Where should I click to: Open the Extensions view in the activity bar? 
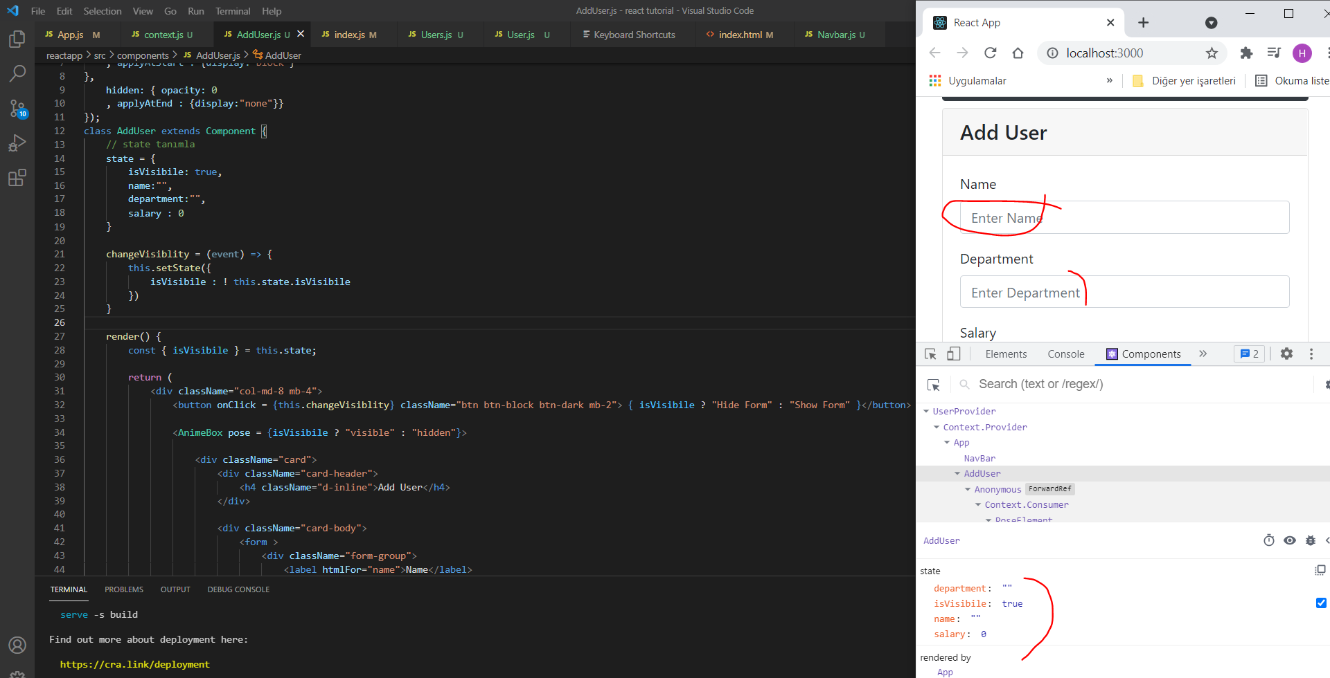coord(17,178)
